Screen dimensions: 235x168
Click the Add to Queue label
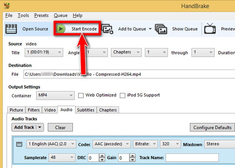[132, 29]
